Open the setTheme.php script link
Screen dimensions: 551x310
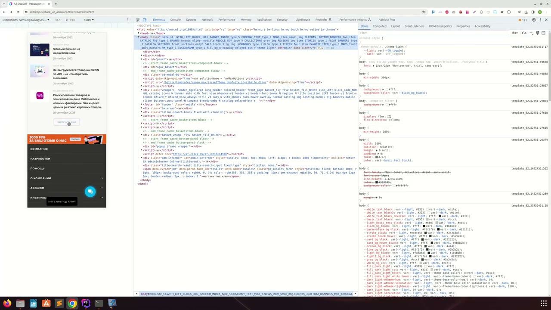coord(215,82)
